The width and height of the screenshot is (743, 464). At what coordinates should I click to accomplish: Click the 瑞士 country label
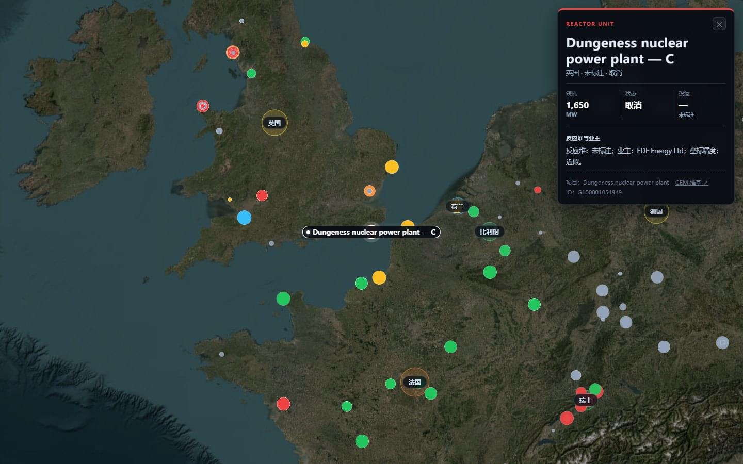[585, 400]
